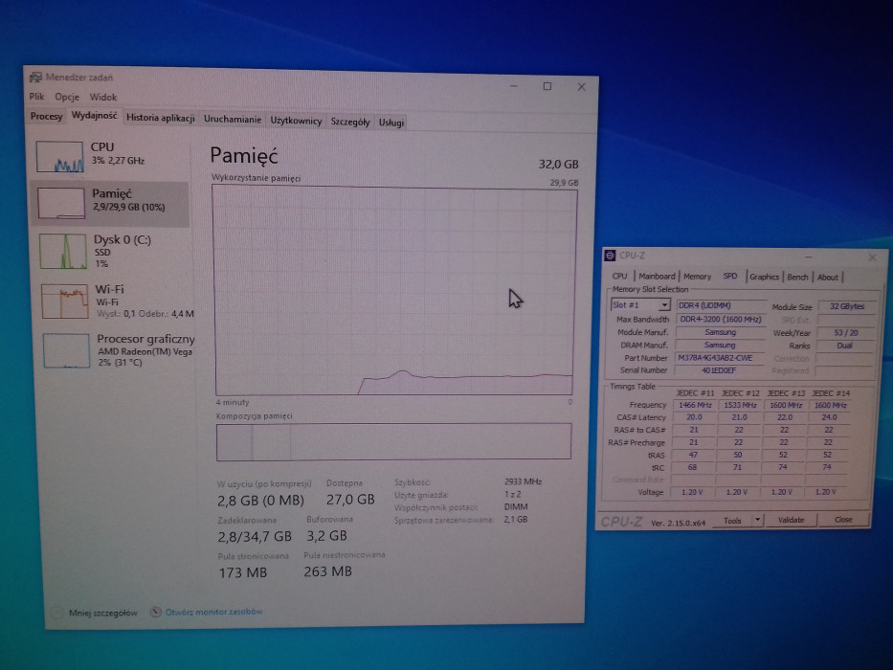Viewport: 893px width, 670px height.
Task: Maximize the Task Manager window
Action: [x=547, y=86]
